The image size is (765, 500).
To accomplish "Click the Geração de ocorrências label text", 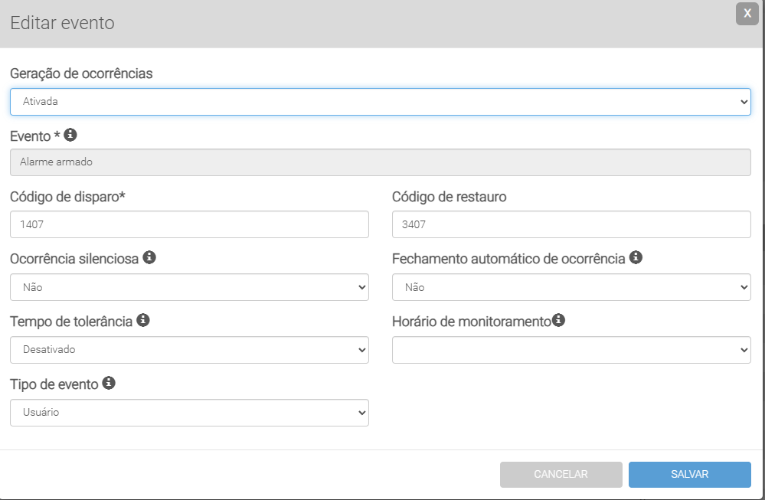I will click(81, 74).
